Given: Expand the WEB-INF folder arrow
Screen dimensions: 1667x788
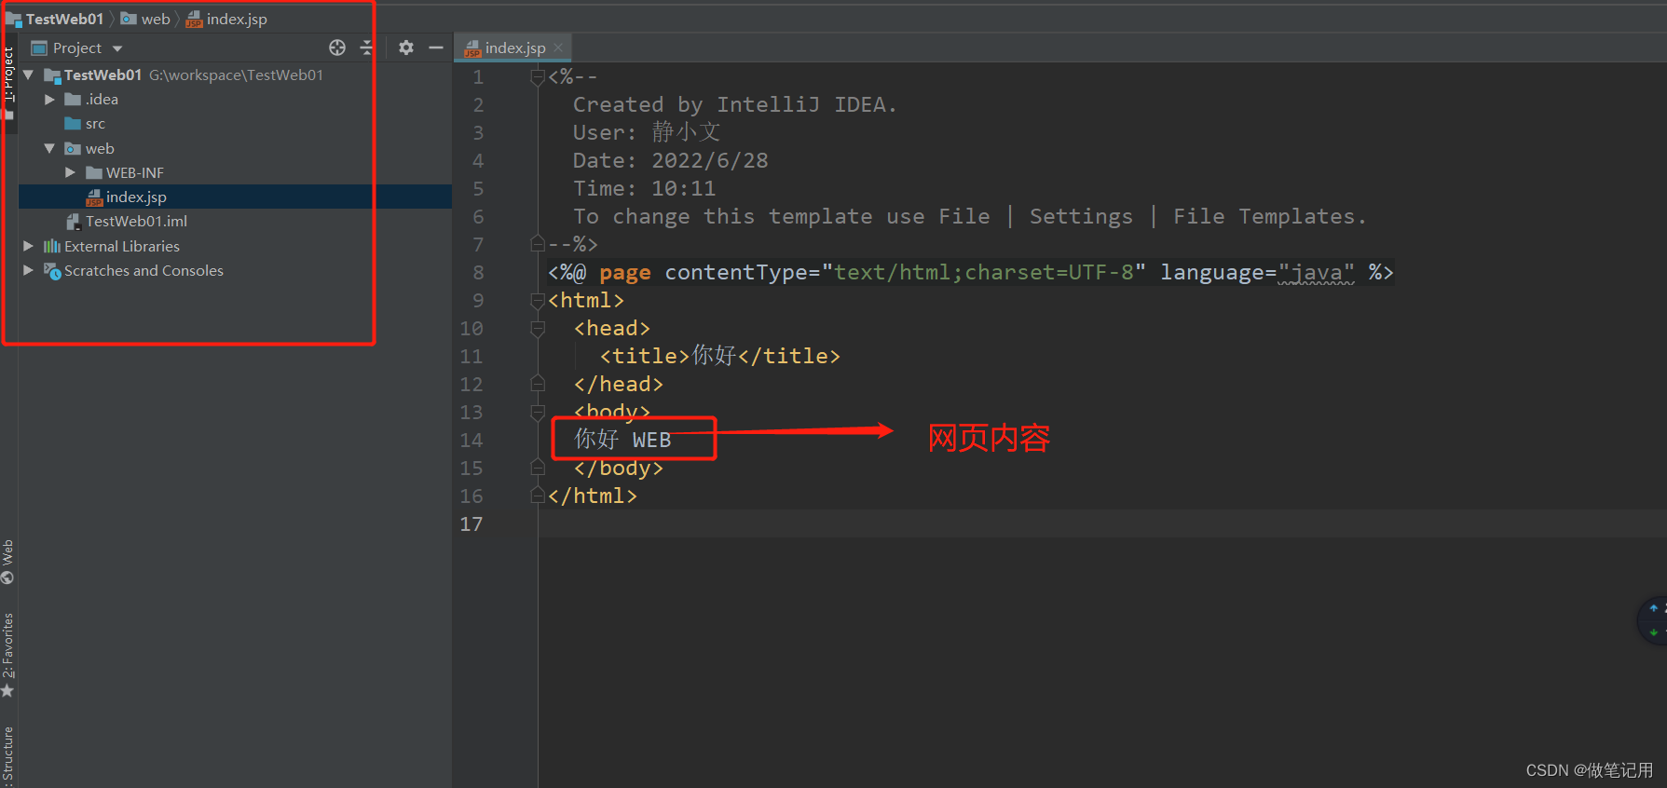Looking at the screenshot, I should point(70,172).
